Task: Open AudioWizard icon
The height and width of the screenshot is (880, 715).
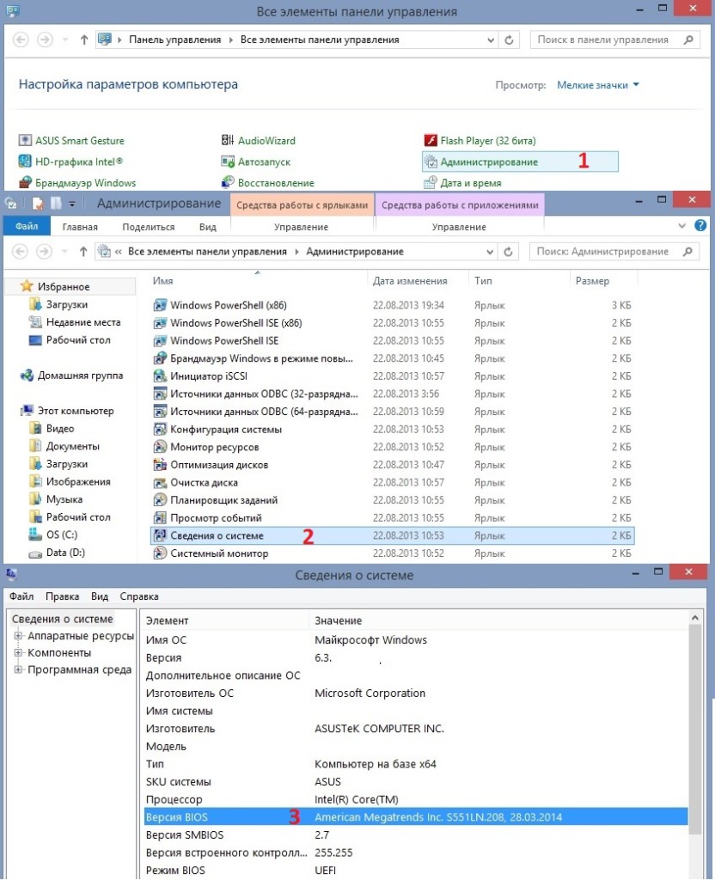Action: 258,140
